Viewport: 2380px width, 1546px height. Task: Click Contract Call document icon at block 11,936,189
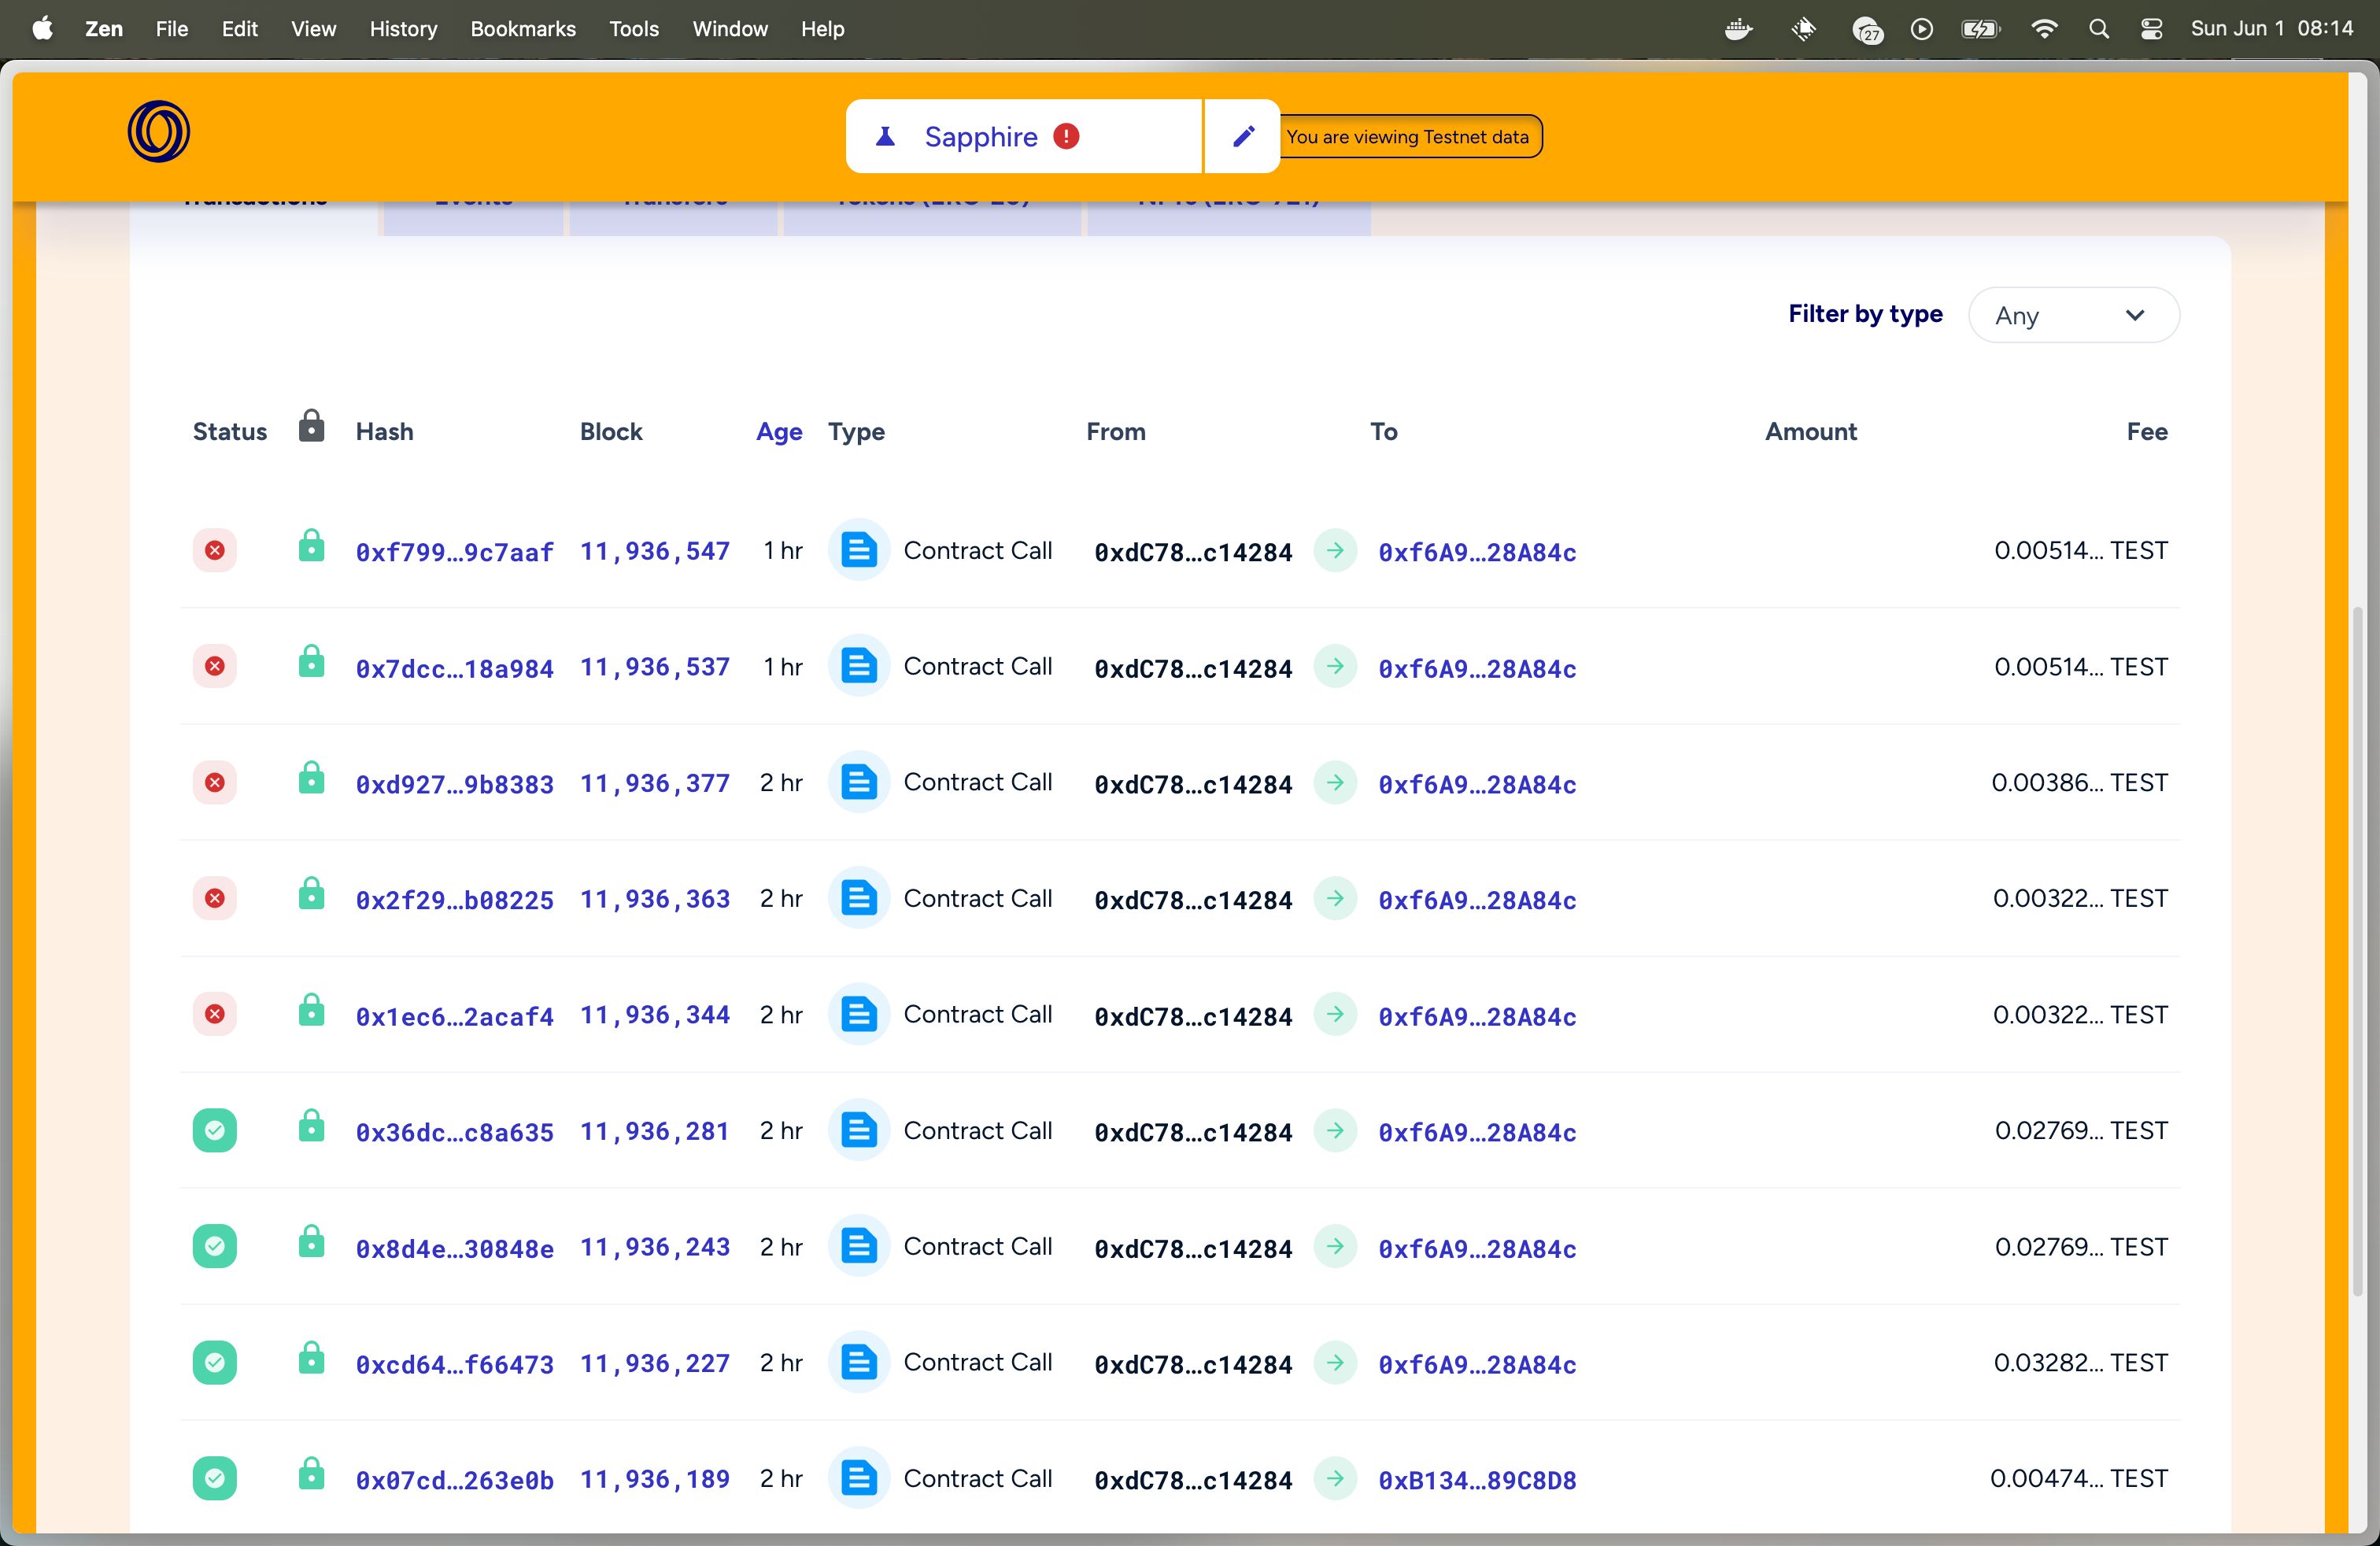[858, 1478]
